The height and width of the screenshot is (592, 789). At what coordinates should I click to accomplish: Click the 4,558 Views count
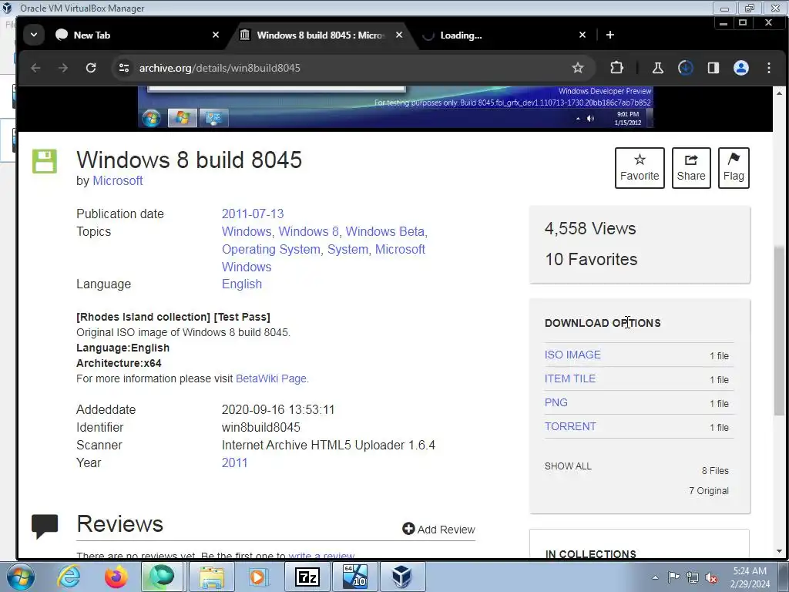[589, 228]
